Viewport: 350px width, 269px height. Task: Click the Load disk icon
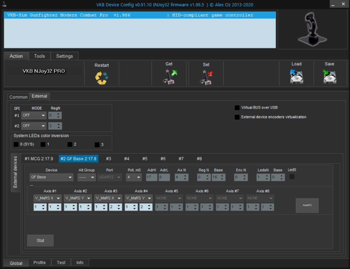tap(296, 77)
